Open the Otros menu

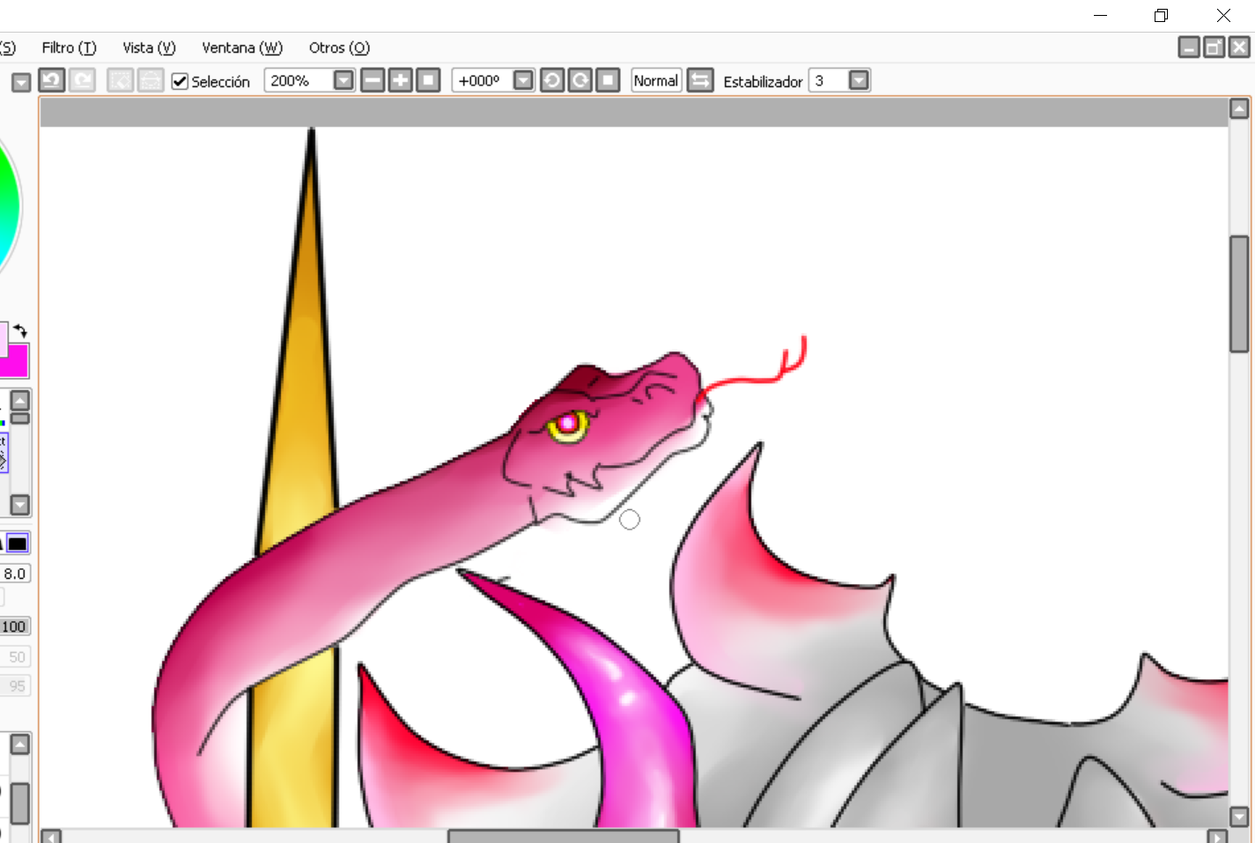[339, 48]
